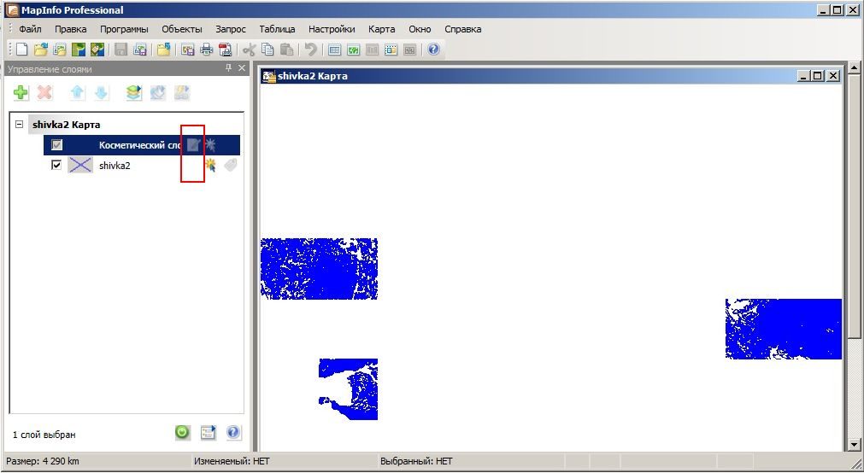The width and height of the screenshot is (864, 473).
Task: Click the map window scrollbar down arrow
Action: pyautogui.click(x=854, y=444)
